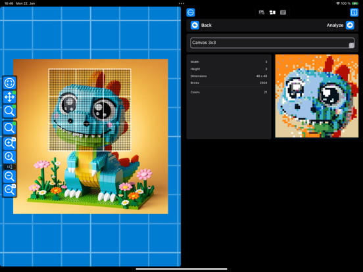Tap the fit-to-frame tool in left toolbar
363x272 pixels.
[x=9, y=83]
